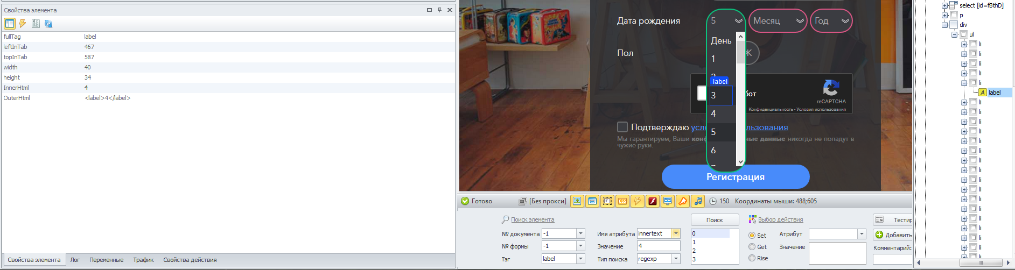Choose day 6 in the day list
Screen dimensions: 1015x270
722,150
